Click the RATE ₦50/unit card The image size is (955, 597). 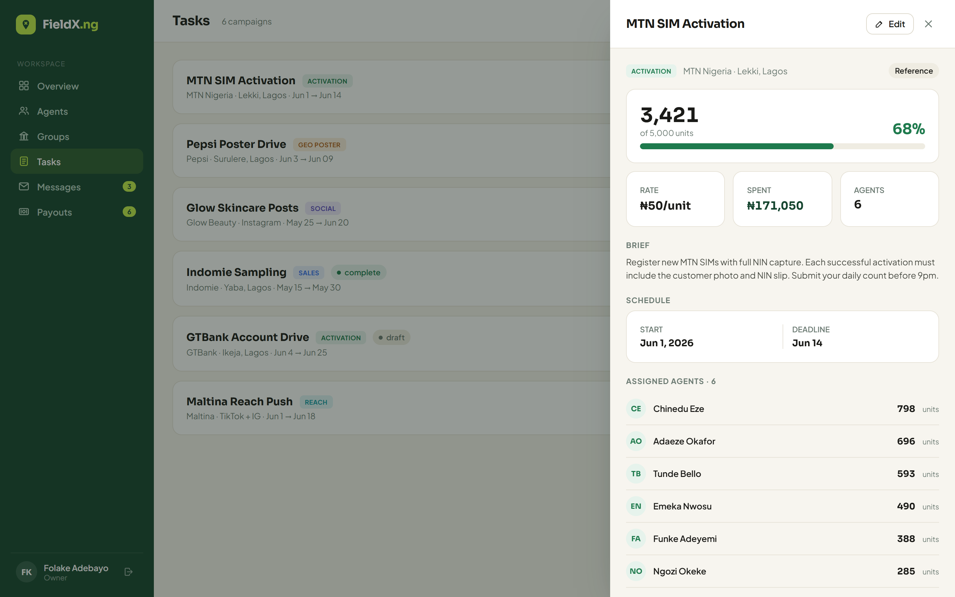click(675, 199)
